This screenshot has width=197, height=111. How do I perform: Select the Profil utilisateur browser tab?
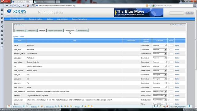pyautogui.click(x=22, y=2)
